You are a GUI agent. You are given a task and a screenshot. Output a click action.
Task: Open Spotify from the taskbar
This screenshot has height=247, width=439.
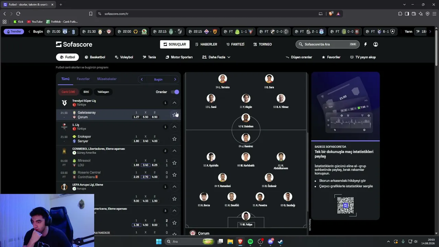tap(250, 242)
